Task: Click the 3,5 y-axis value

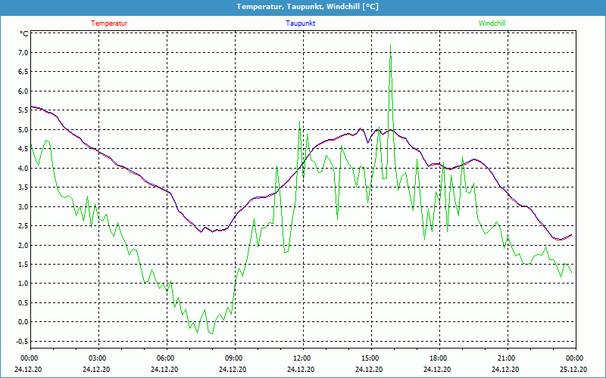Action: 23,187
